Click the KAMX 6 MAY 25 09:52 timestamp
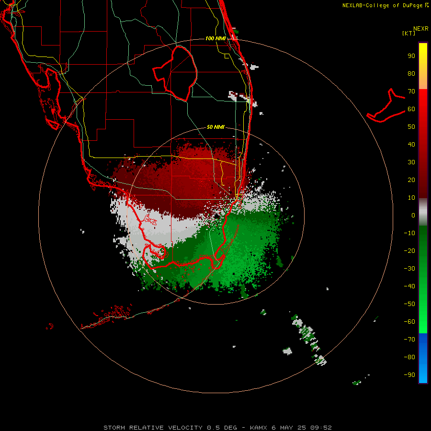431x431 pixels. coord(291,428)
